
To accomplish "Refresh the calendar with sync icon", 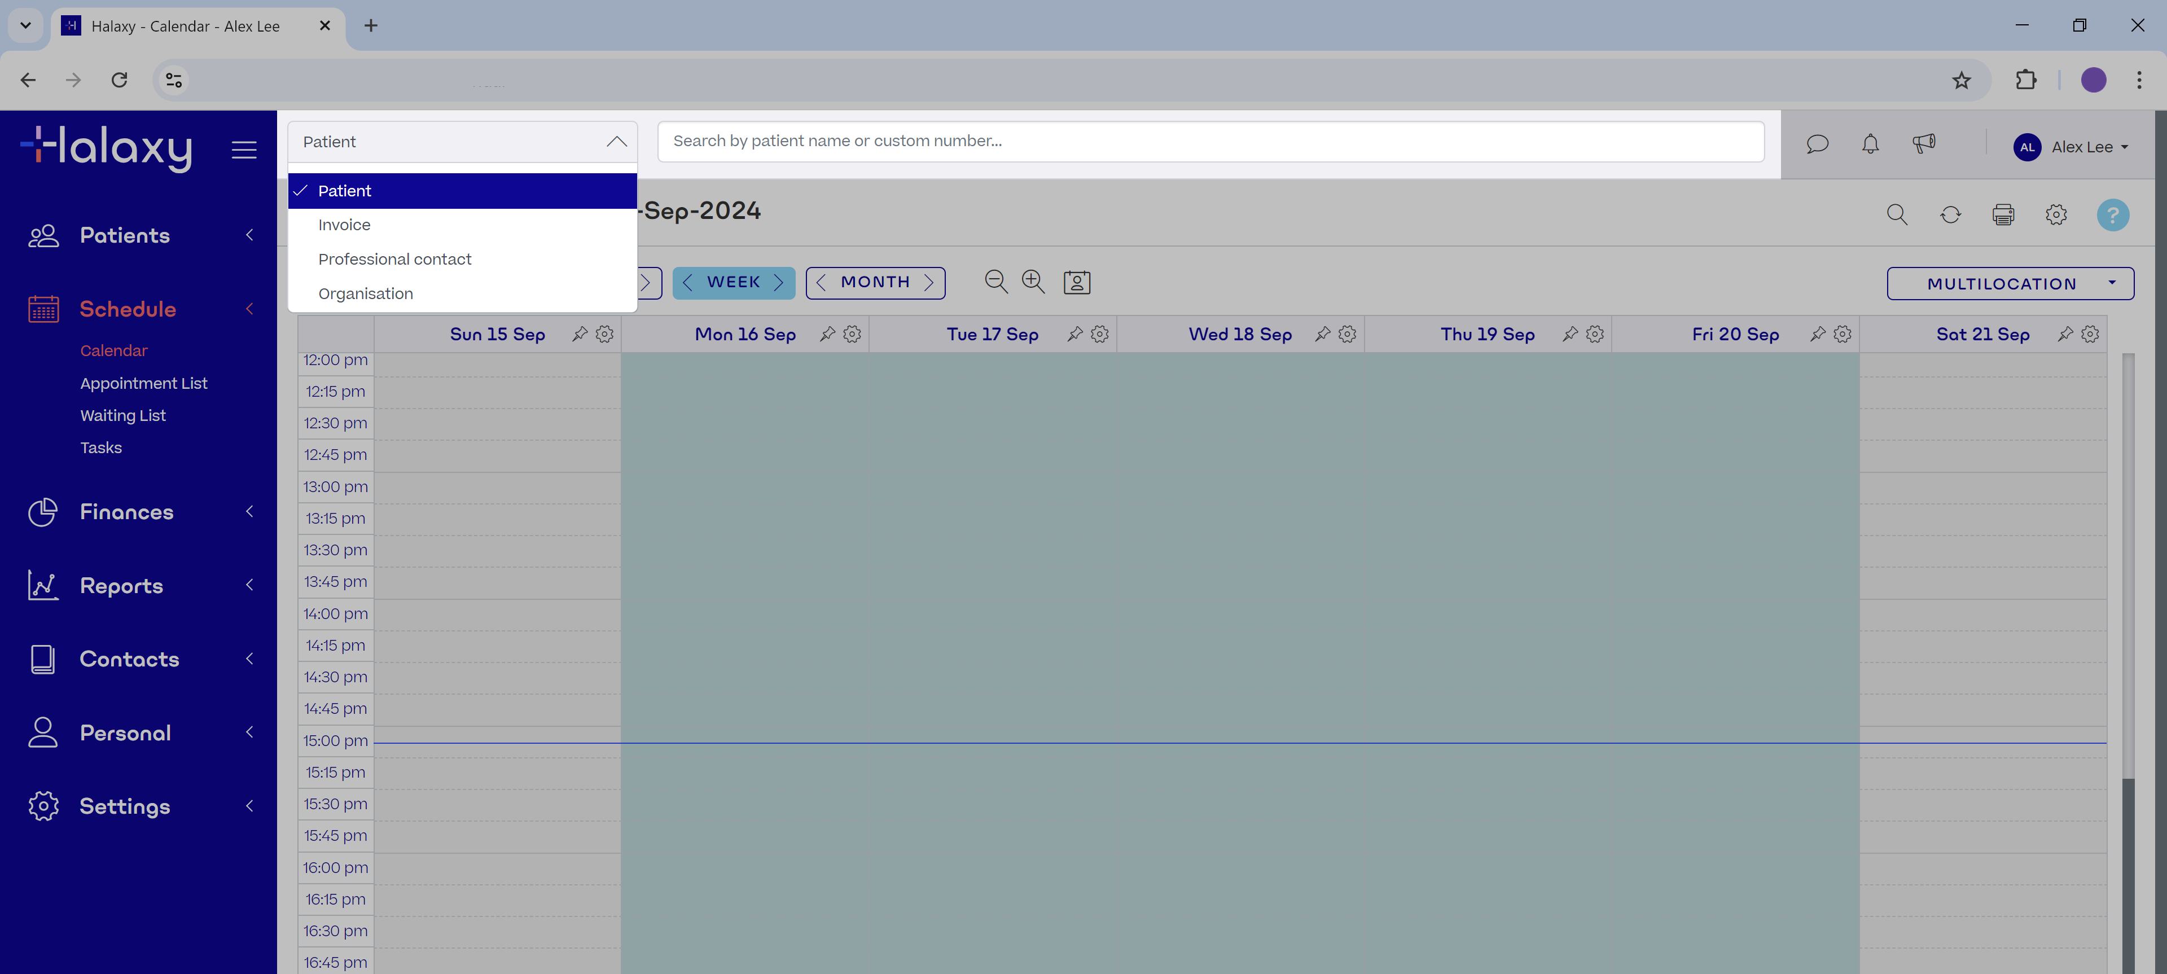I will [x=1950, y=214].
